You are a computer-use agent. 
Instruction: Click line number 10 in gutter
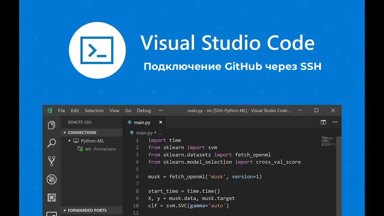(x=136, y=206)
